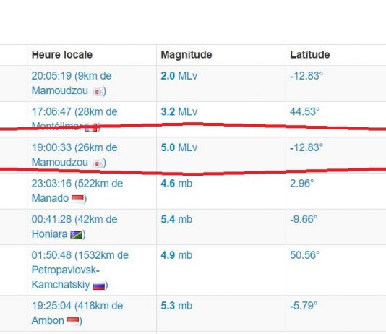Sort by the Magnitude column header
This screenshot has width=386, height=334.
point(186,55)
